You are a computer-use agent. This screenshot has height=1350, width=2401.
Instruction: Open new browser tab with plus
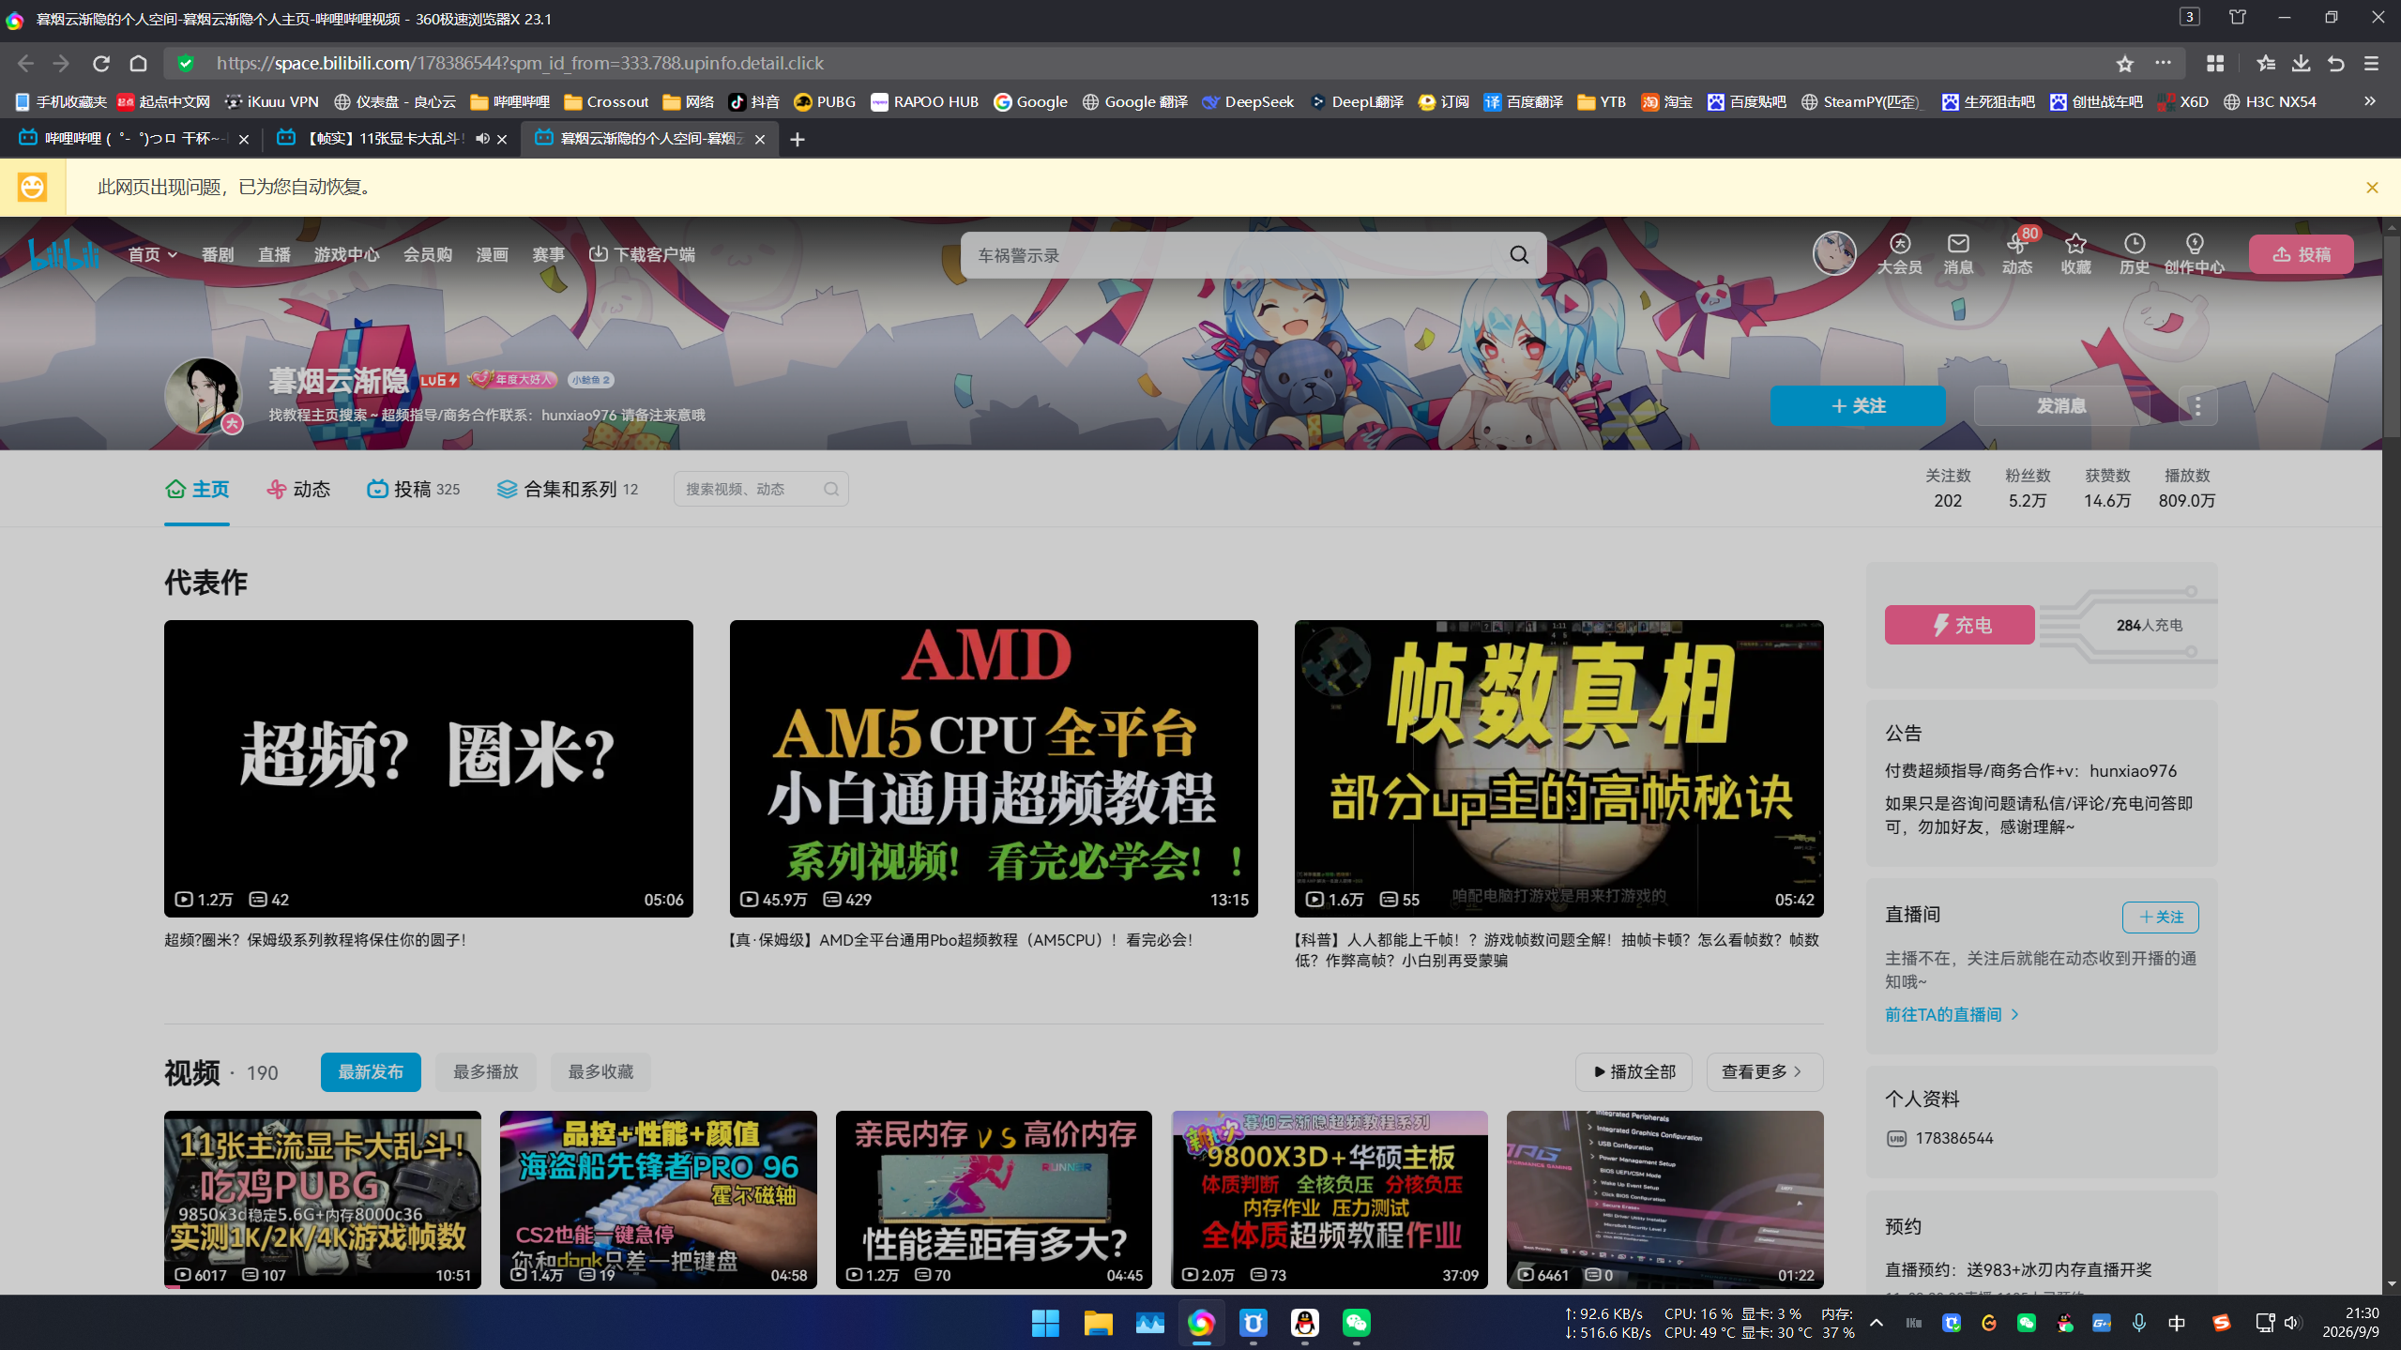pos(798,139)
